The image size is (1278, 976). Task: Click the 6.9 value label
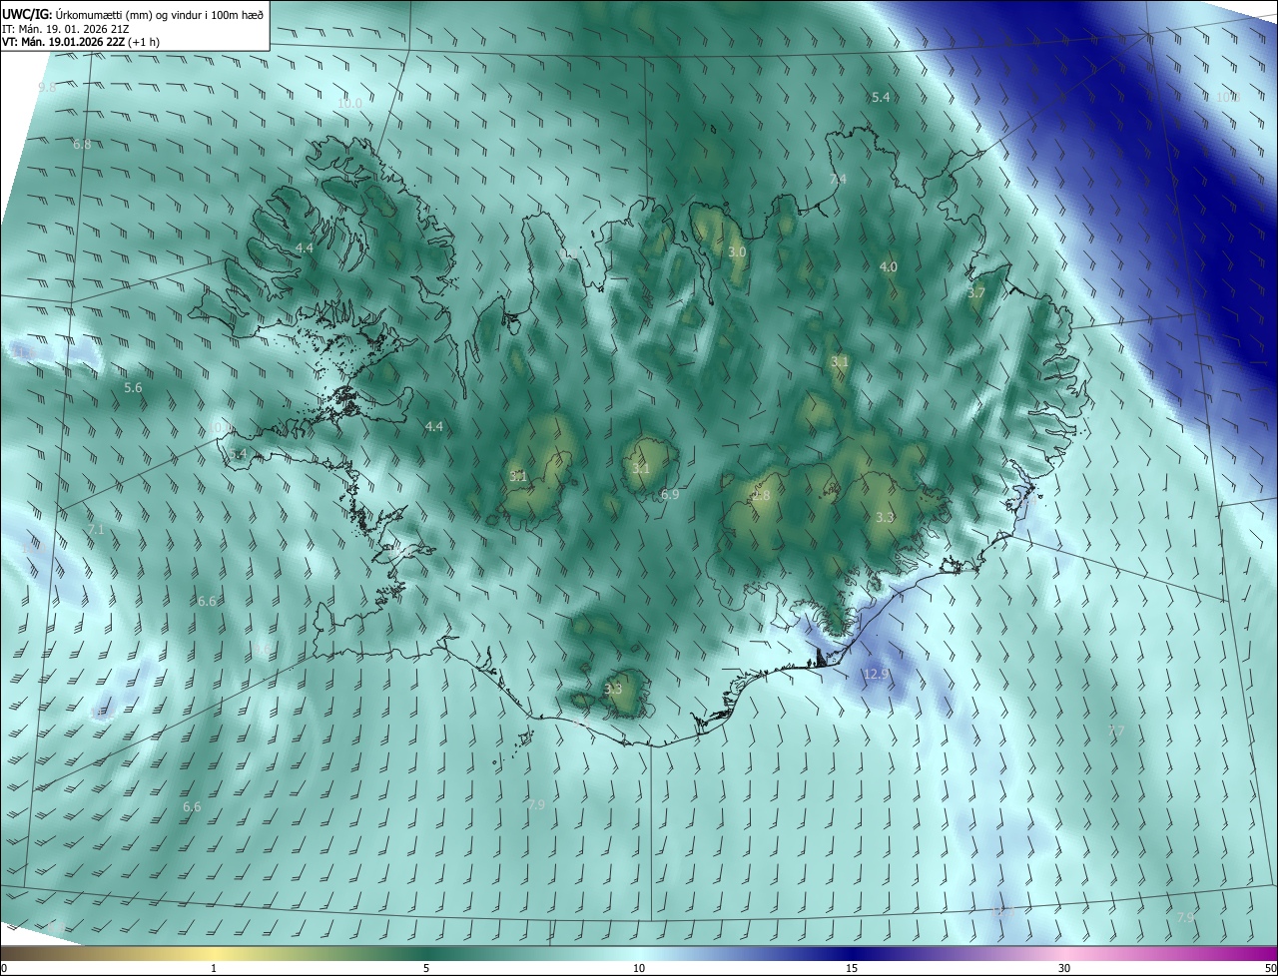point(670,495)
